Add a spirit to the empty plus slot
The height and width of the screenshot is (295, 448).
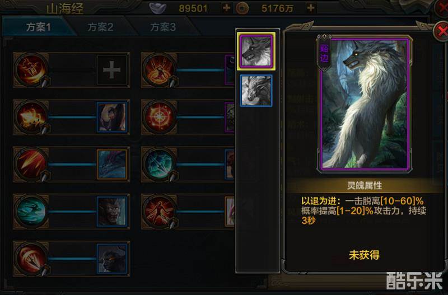pos(111,70)
